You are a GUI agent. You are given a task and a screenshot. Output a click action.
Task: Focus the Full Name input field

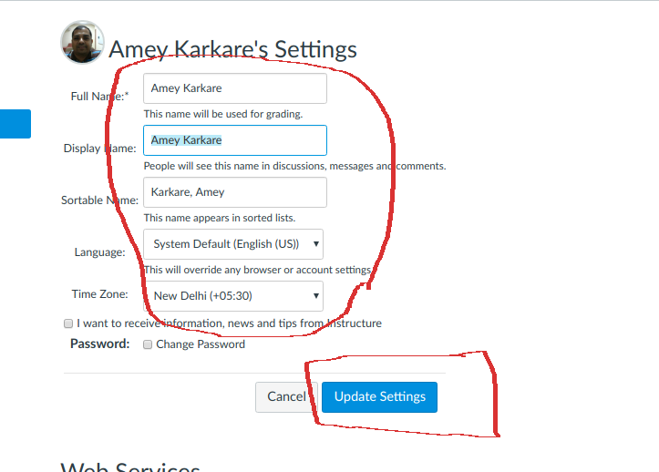tap(235, 88)
